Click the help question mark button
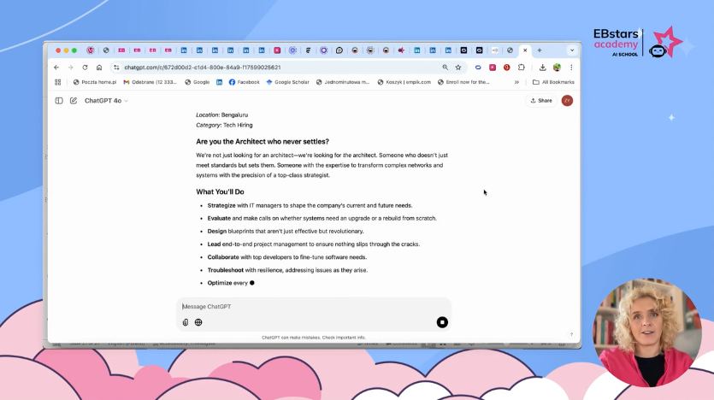The width and height of the screenshot is (714, 400). 571,334
